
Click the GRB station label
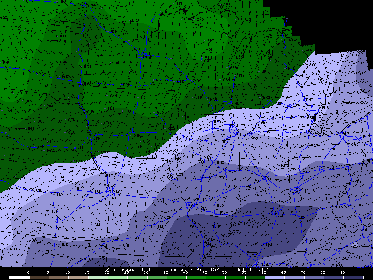[233, 67]
